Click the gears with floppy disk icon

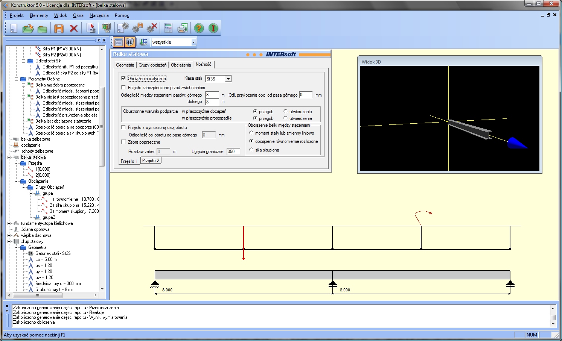tap(138, 28)
